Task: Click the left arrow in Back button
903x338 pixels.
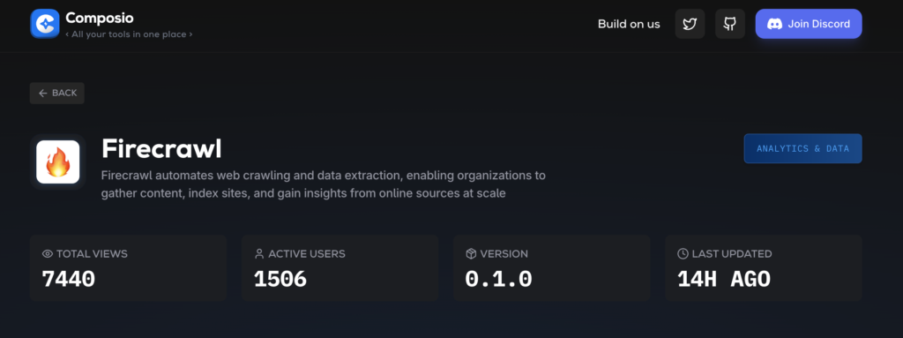Action: 43,94
